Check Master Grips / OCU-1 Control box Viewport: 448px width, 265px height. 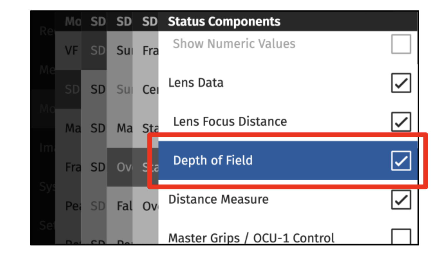coord(401,236)
